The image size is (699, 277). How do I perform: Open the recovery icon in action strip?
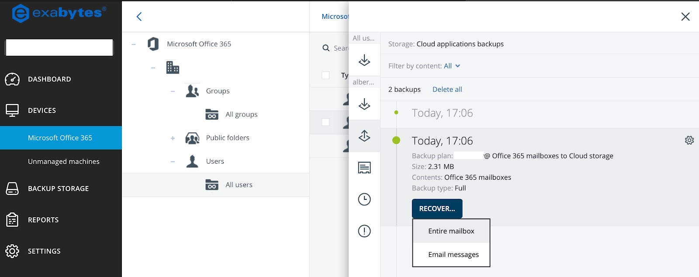pos(364,136)
